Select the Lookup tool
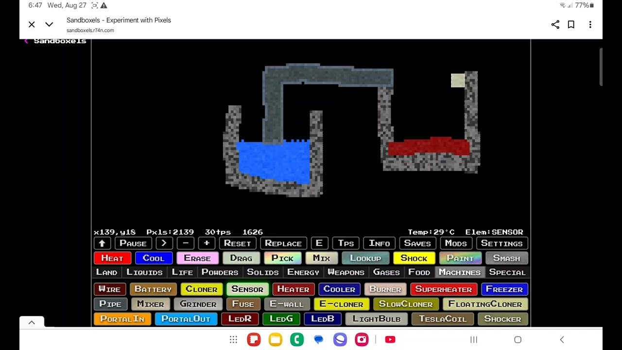622x350 pixels. tap(365, 259)
